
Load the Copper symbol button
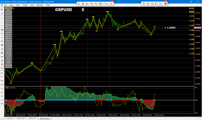pos(8,61)
